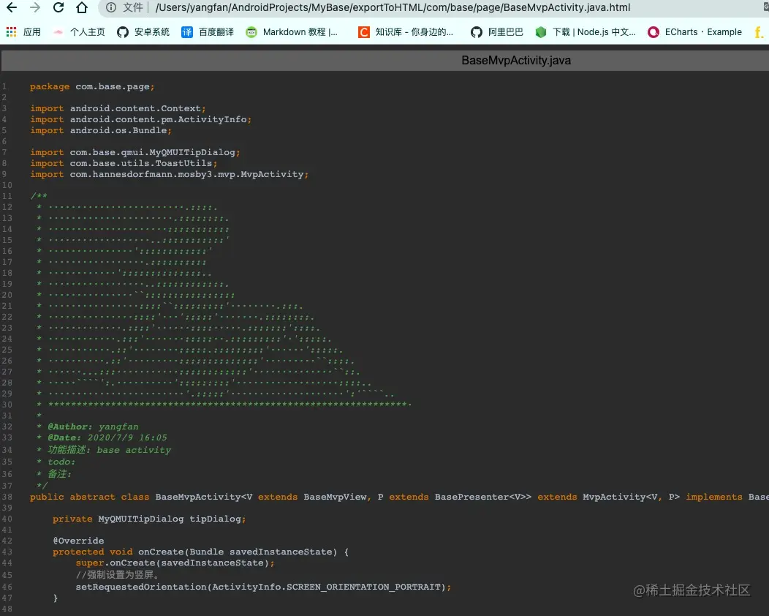
Task: Click the '@Date: 2020/7/9 16:05' comment
Action: point(107,437)
